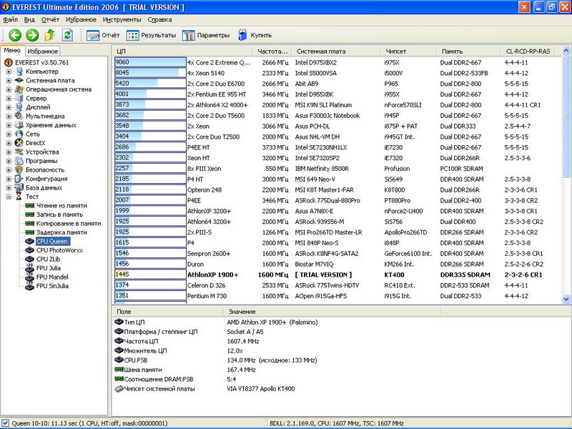Sort by the CL-RCD-RP-RAS column header
Image resolution: width=572 pixels, height=429 pixels.
click(x=528, y=51)
